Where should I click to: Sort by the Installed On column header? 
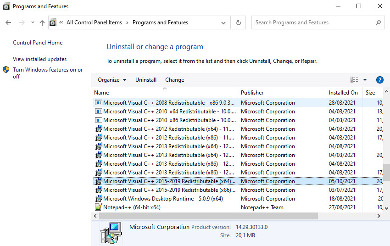click(x=344, y=93)
